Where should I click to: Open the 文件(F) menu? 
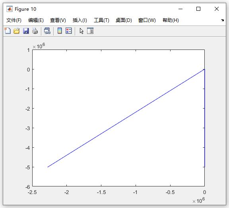(x=14, y=20)
